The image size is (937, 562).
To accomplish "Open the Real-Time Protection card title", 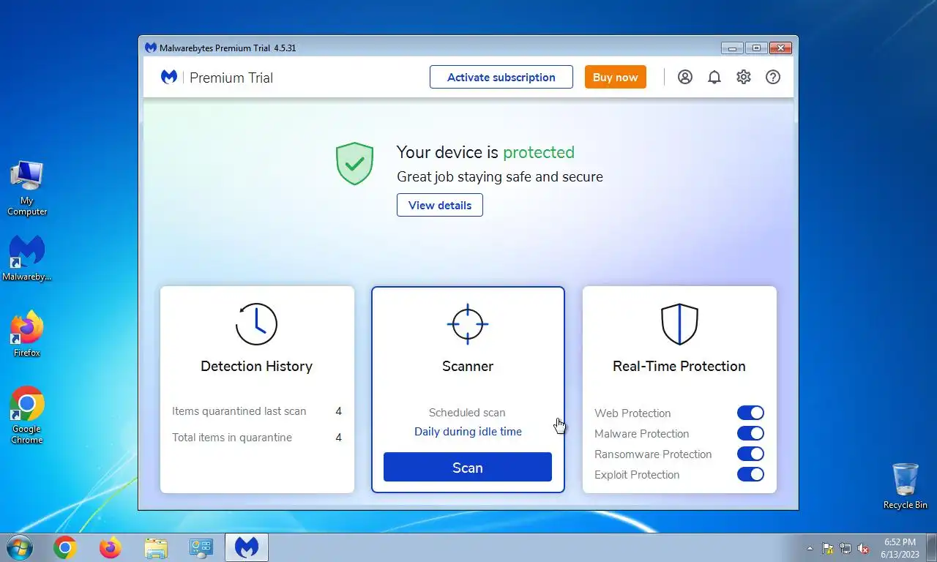I will tap(679, 366).
